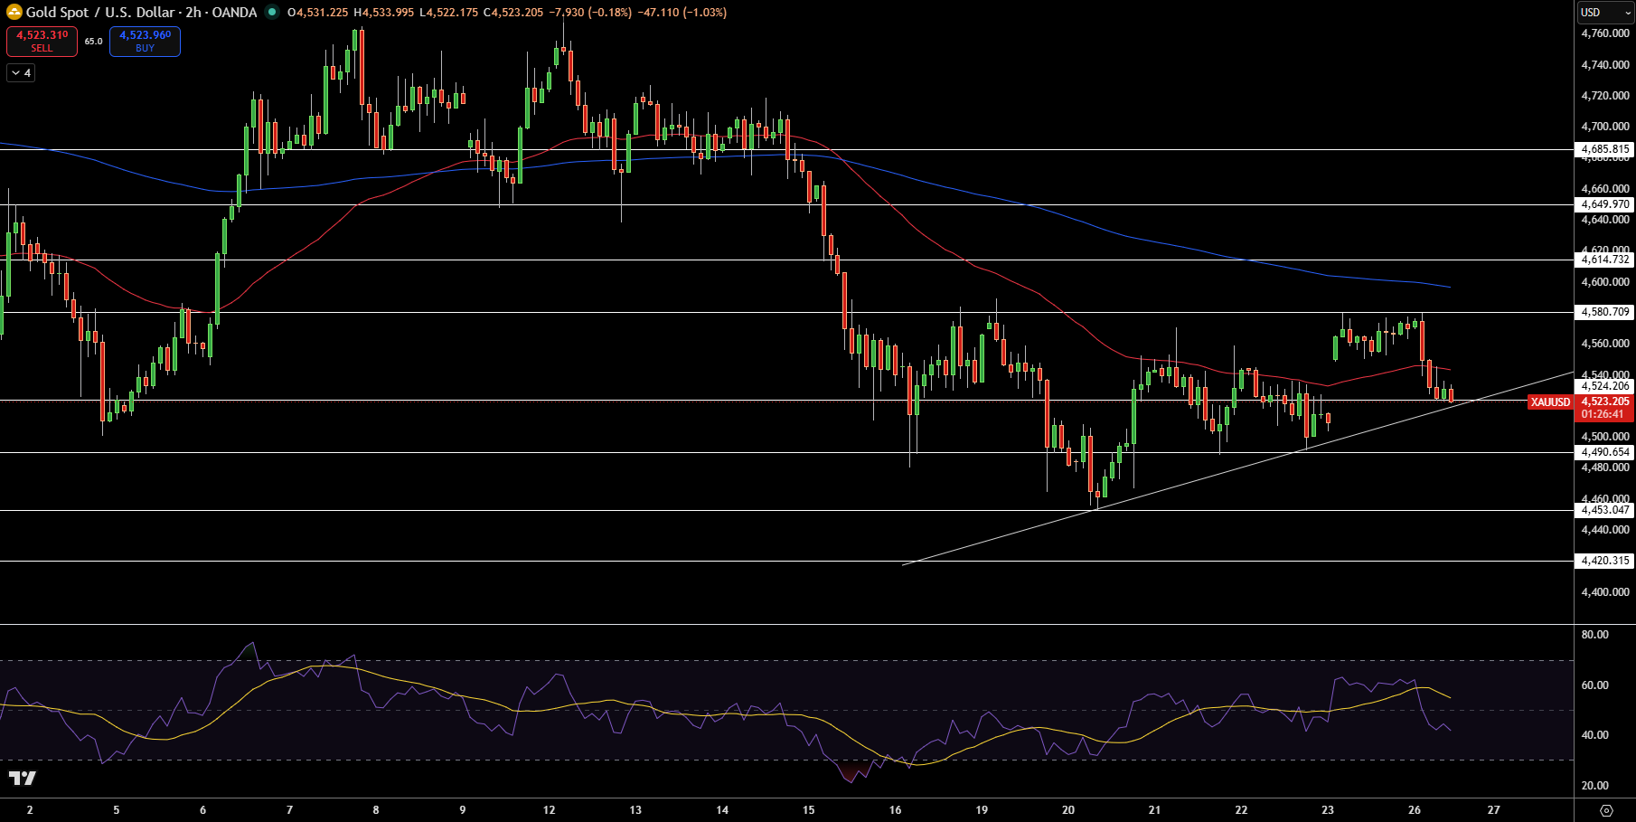Open the USD currency dropdown
Image resolution: width=1636 pixels, height=822 pixels.
(1604, 13)
